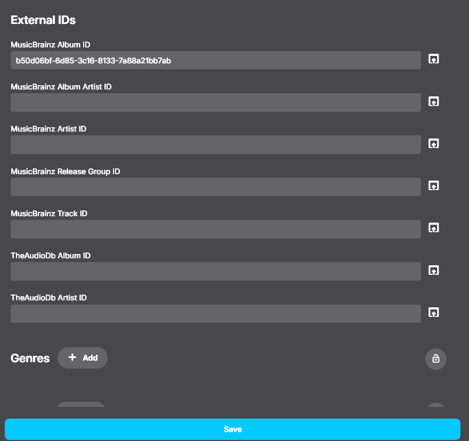Focus the MusicBrainz Track ID input

coord(216,230)
